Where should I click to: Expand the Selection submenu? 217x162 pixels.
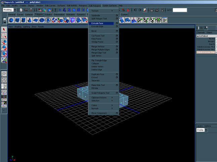coord(103,100)
